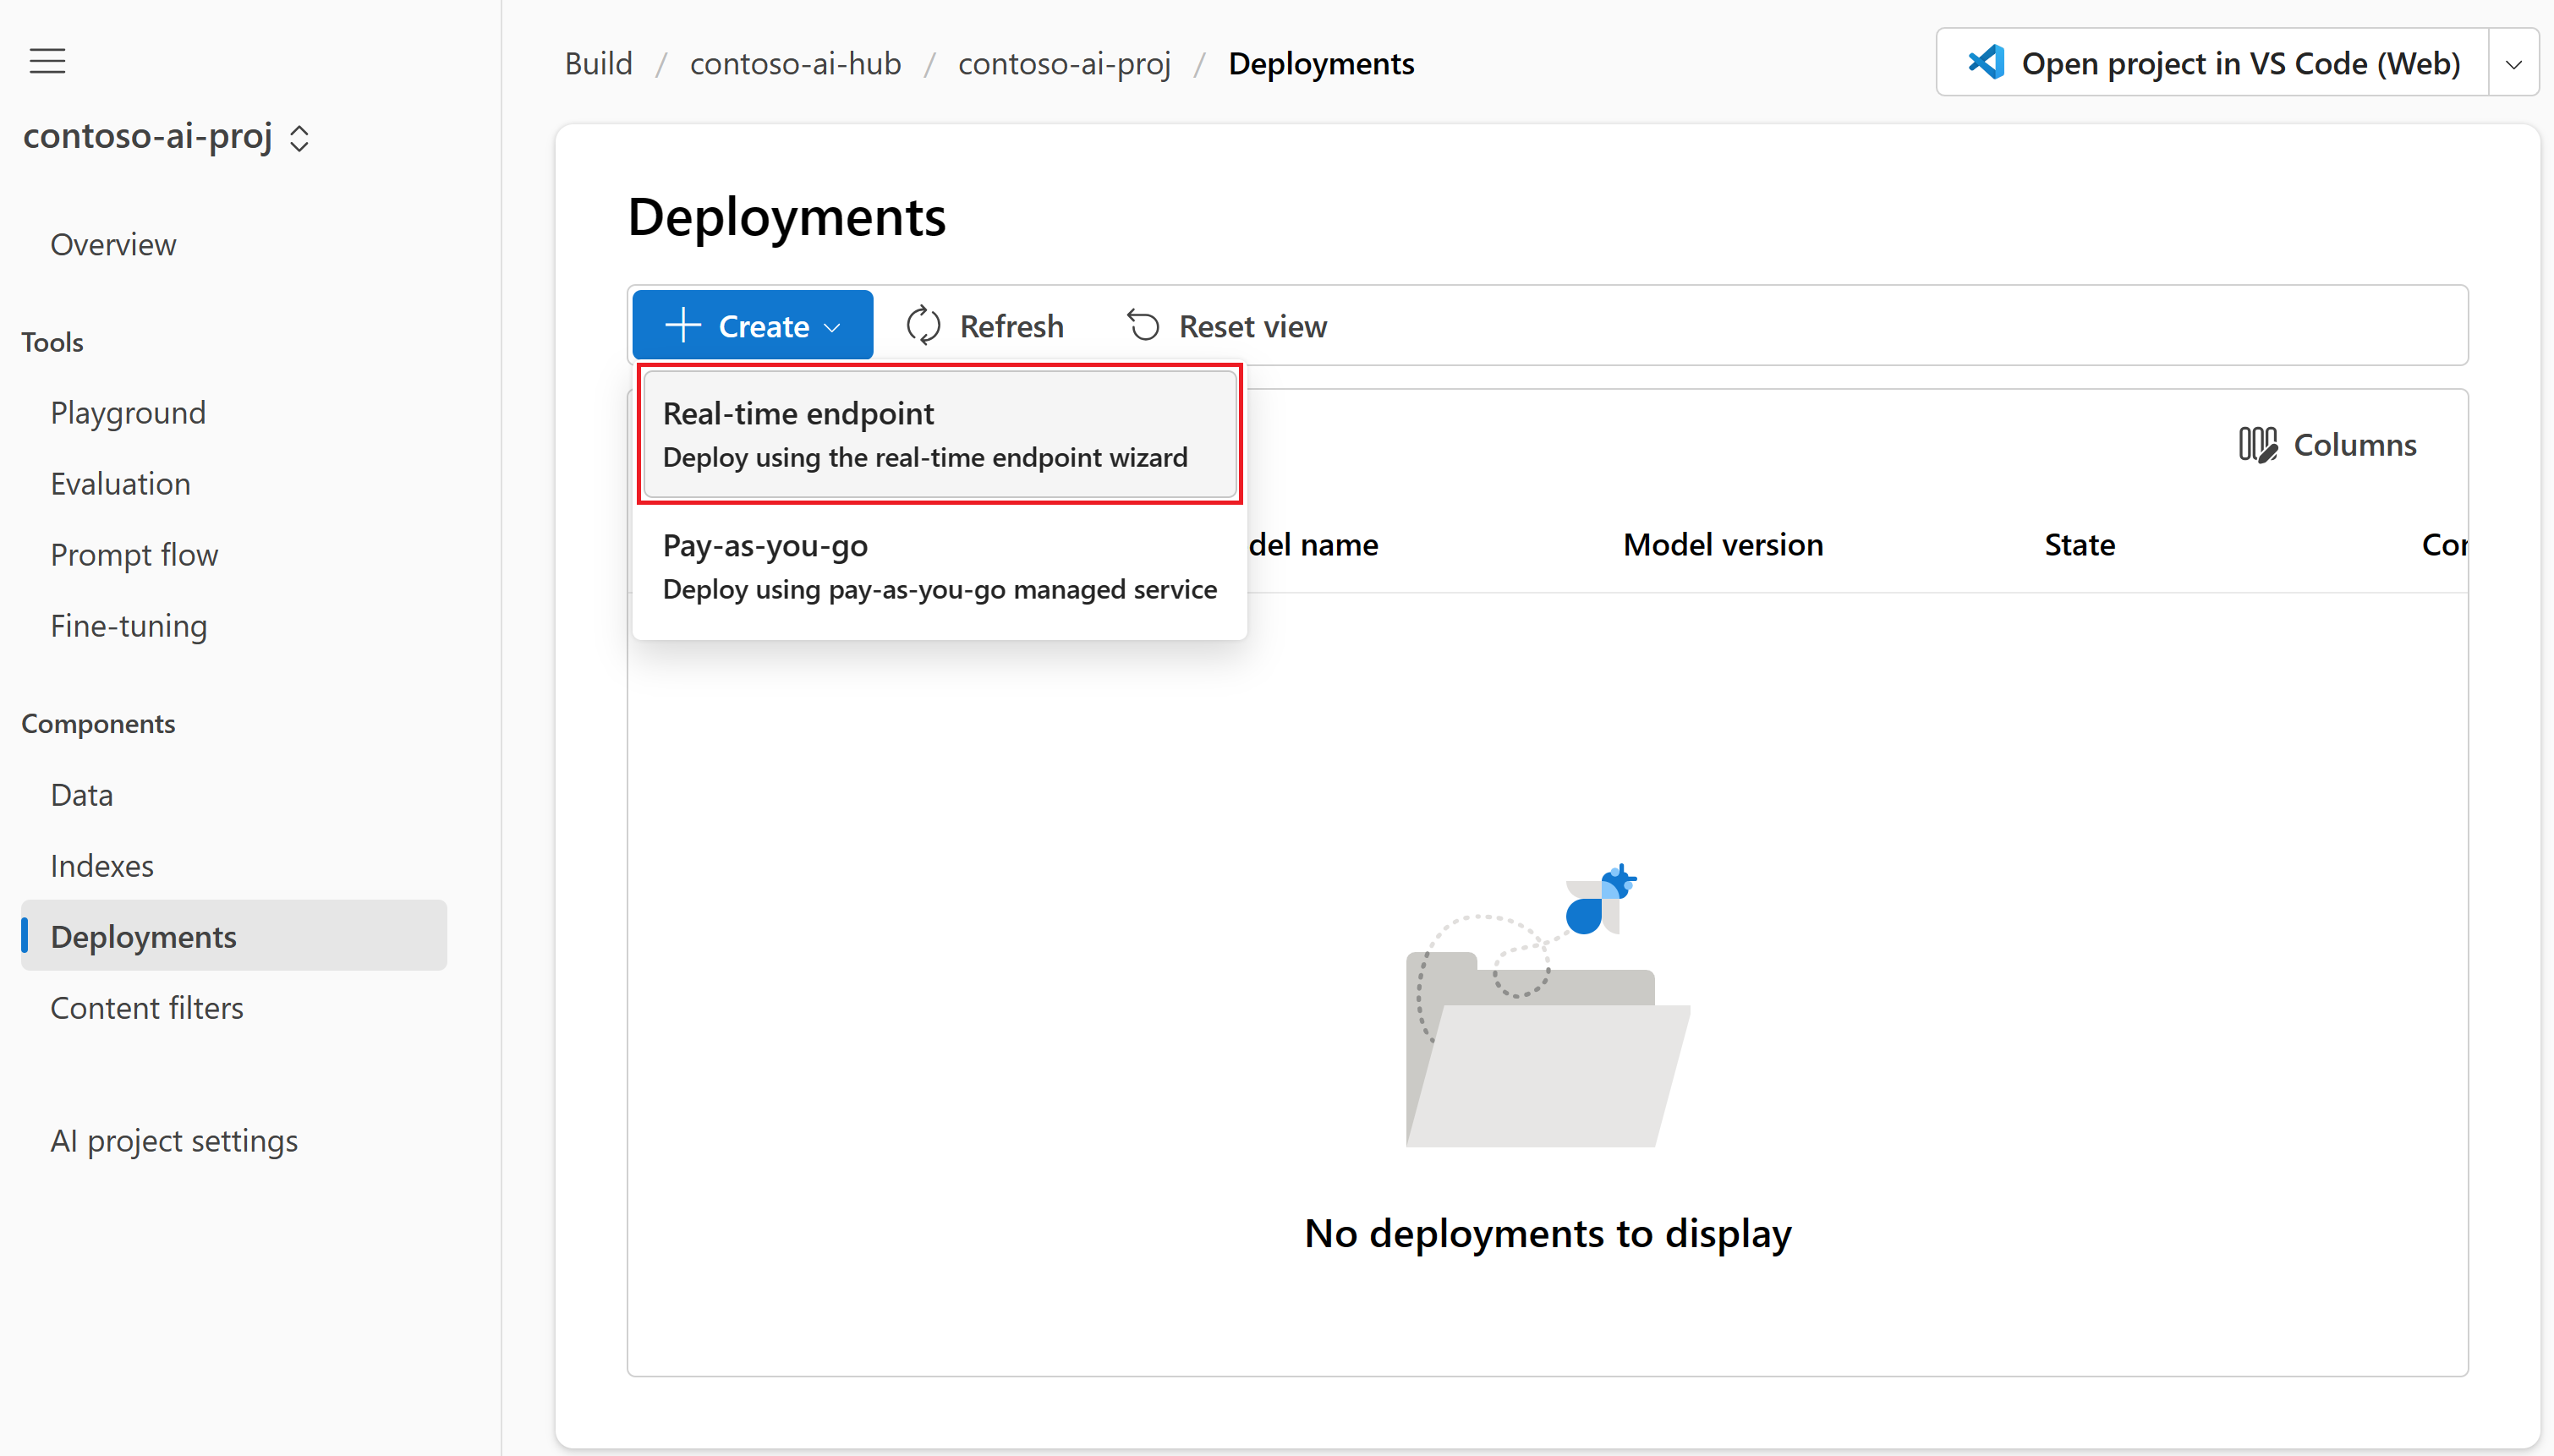Click the Reset view undo icon

click(1143, 326)
